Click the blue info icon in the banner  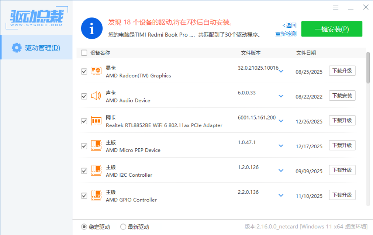pyautogui.click(x=91, y=28)
